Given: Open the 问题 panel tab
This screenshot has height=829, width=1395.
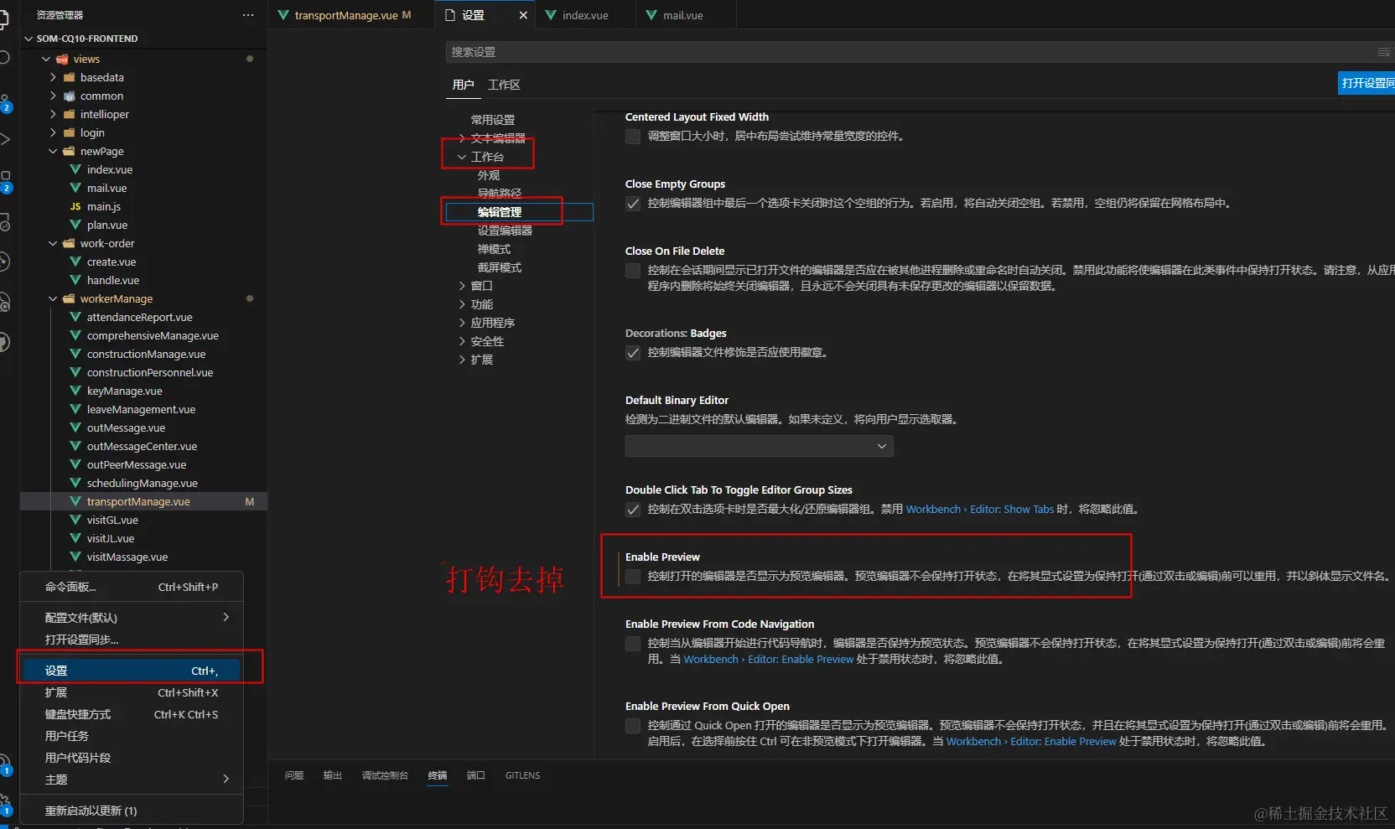Looking at the screenshot, I should click(x=294, y=775).
